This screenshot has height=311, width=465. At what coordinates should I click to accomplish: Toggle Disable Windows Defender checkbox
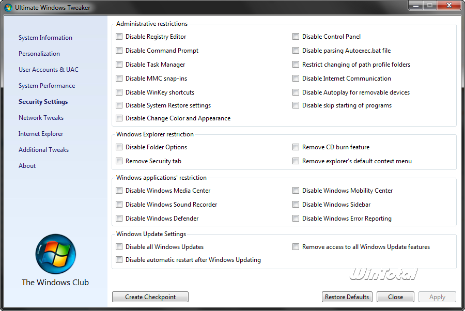[x=119, y=219]
